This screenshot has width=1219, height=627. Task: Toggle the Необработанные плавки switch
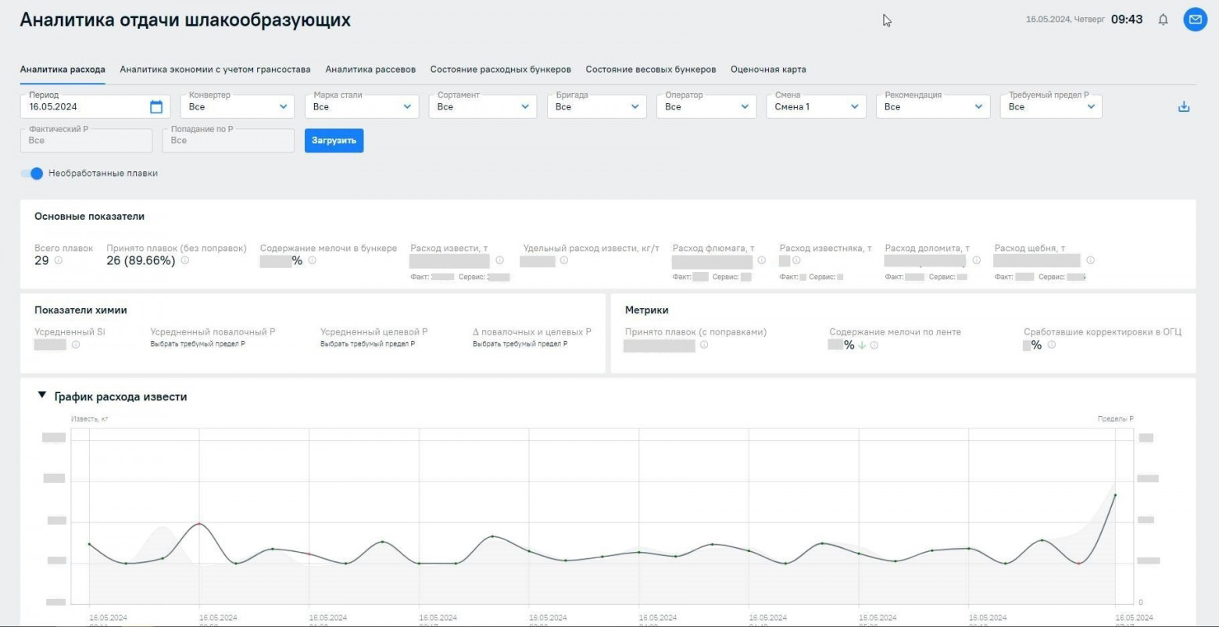point(32,174)
